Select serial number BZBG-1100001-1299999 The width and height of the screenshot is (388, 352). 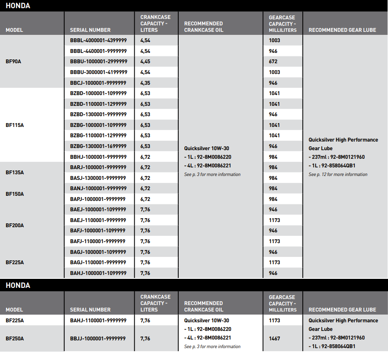(98, 136)
